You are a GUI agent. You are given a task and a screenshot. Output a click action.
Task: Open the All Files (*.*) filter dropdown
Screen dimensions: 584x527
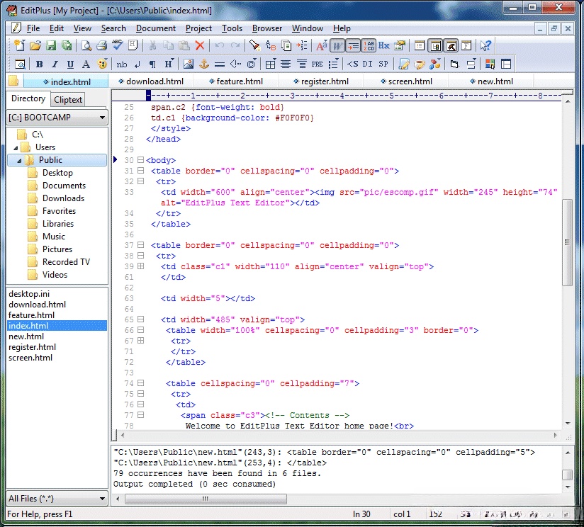coord(57,499)
